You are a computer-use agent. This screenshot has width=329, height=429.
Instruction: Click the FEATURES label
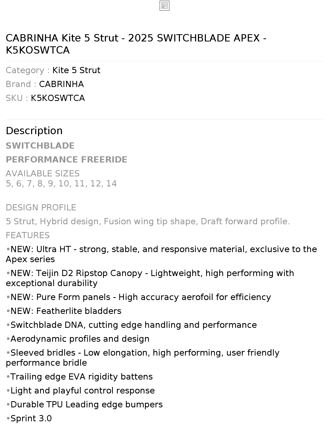pyautogui.click(x=28, y=235)
